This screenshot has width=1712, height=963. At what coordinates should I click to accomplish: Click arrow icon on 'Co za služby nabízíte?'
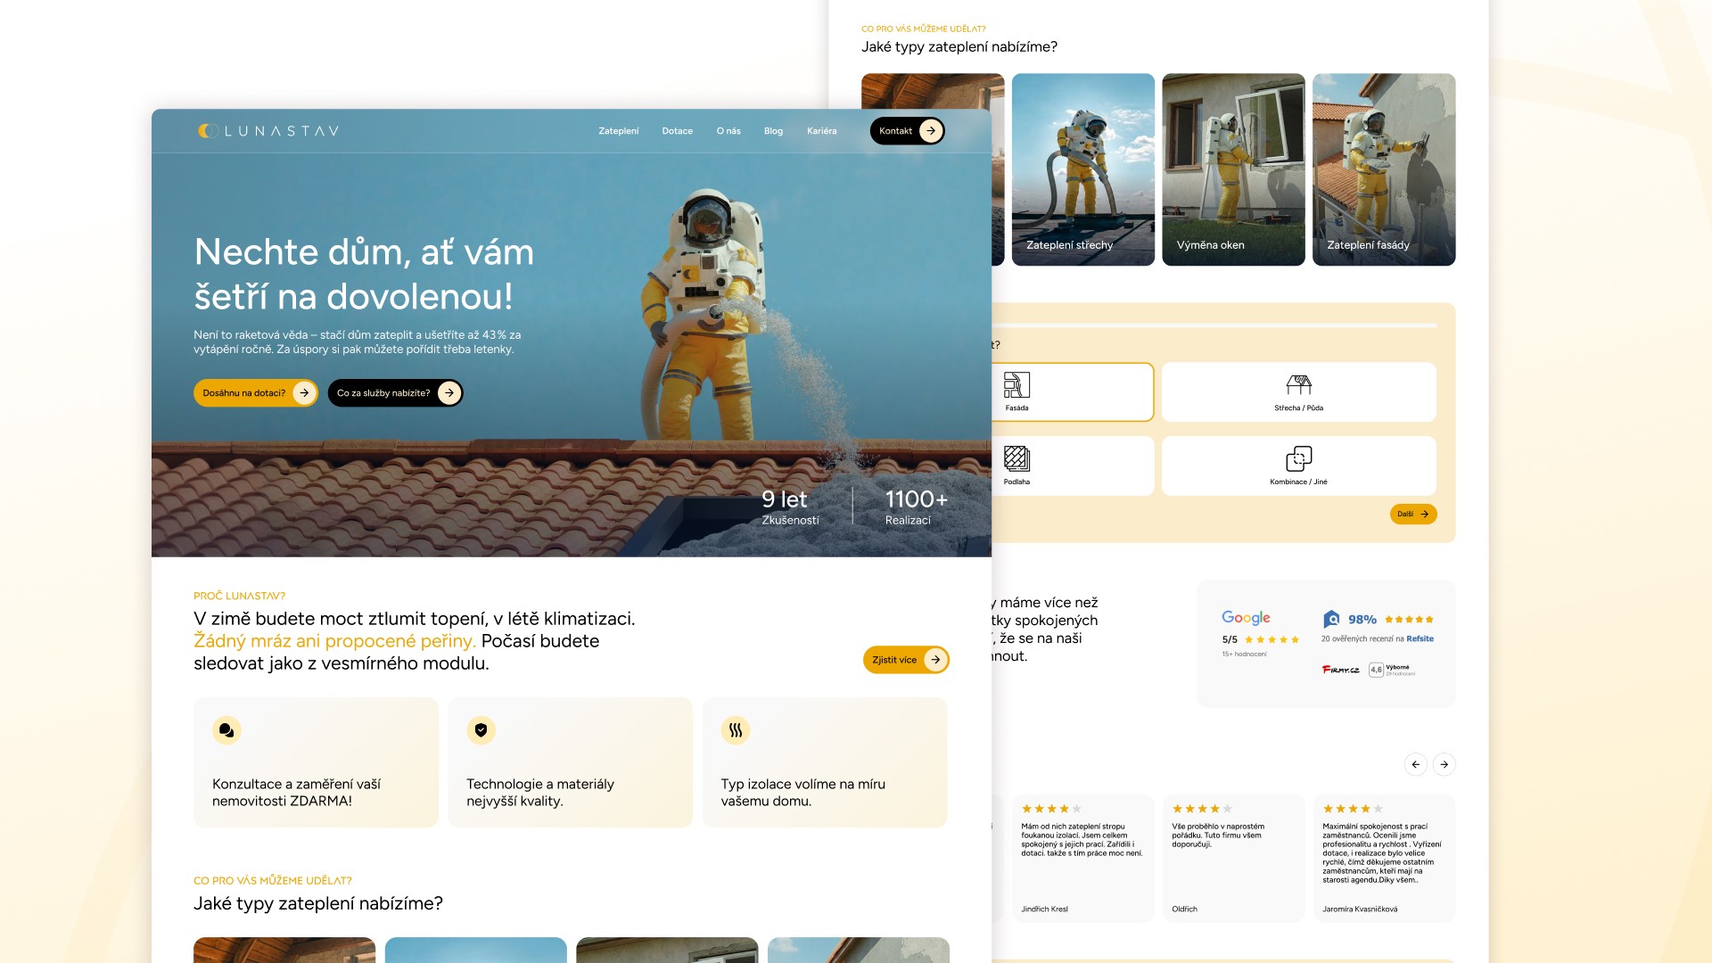tap(449, 393)
